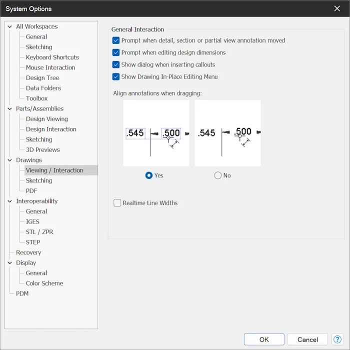Open Toolbox settings

36,98
